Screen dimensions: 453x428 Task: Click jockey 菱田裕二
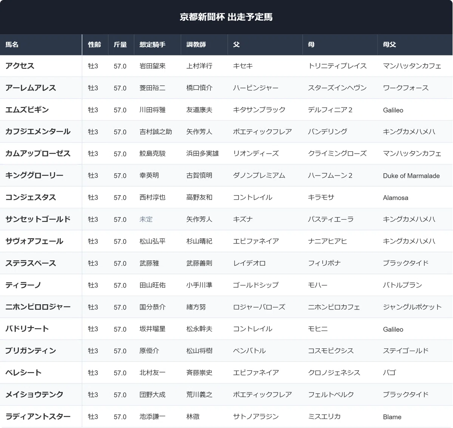(x=153, y=88)
